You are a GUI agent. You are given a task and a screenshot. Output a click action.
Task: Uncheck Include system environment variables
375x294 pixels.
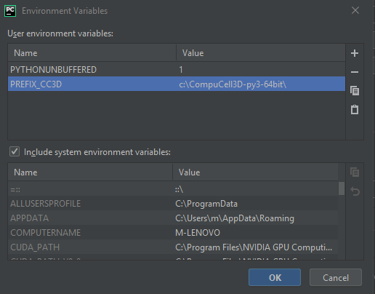tap(15, 151)
